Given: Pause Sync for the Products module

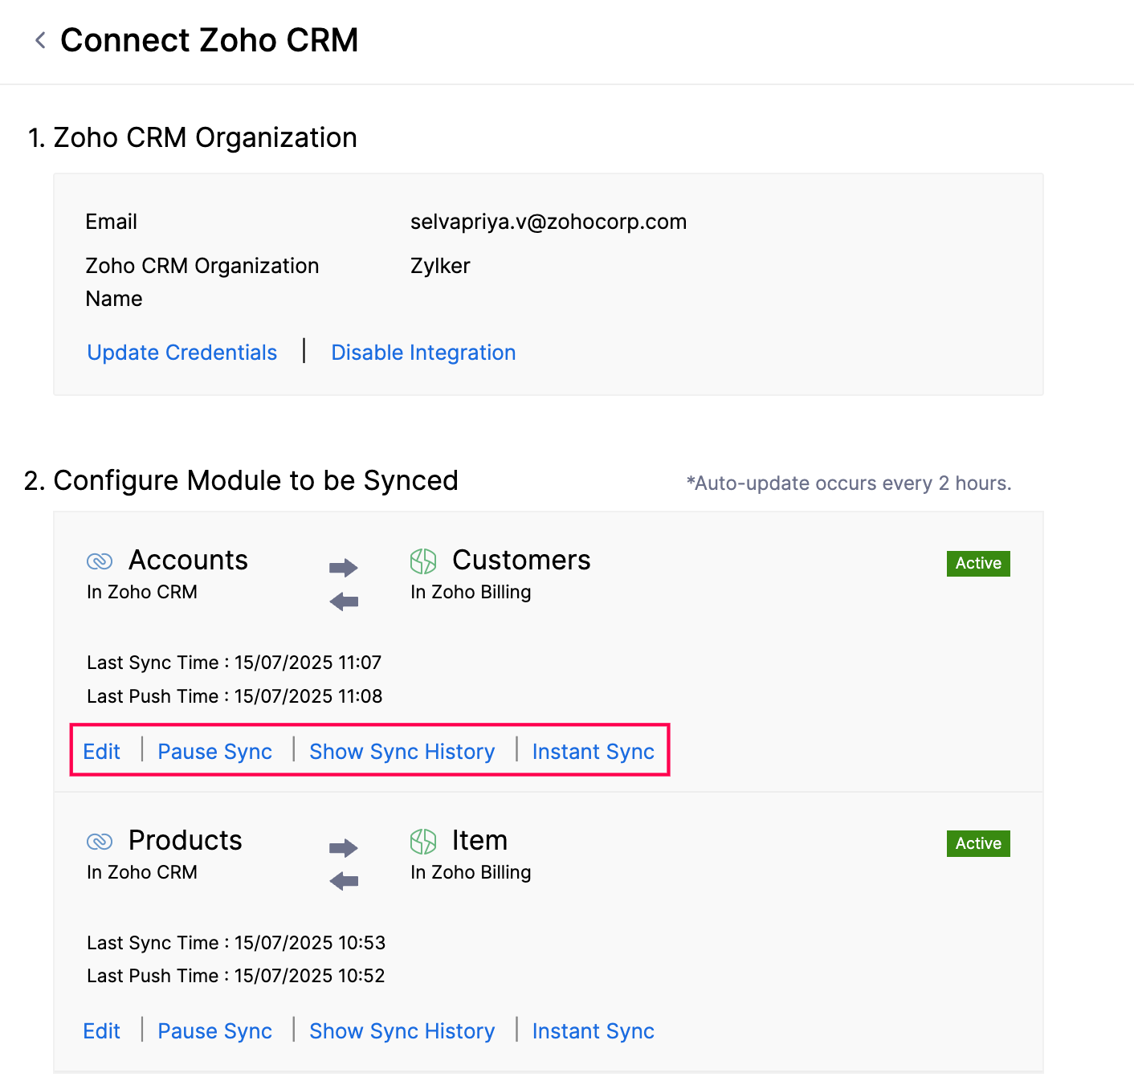Looking at the screenshot, I should coord(215,1031).
